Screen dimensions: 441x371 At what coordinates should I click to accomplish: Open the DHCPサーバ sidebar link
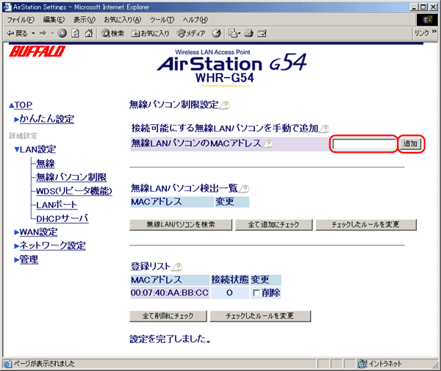(62, 218)
